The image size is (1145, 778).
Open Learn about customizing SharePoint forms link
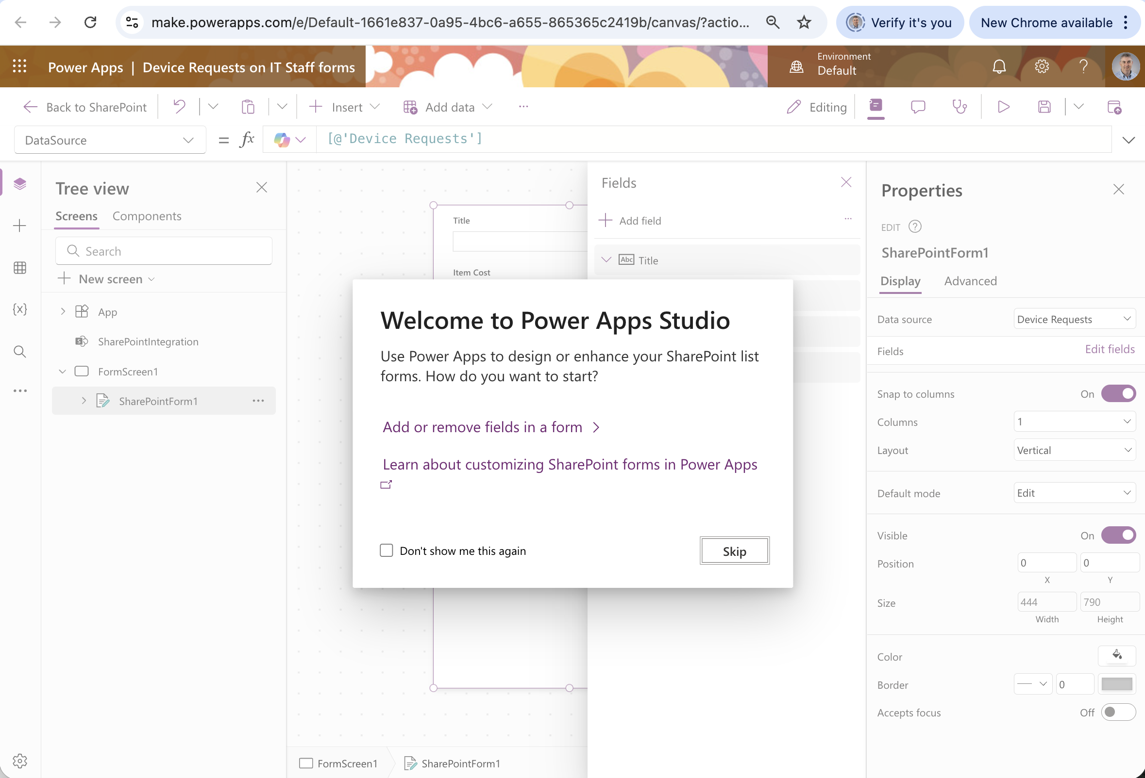coord(570,464)
